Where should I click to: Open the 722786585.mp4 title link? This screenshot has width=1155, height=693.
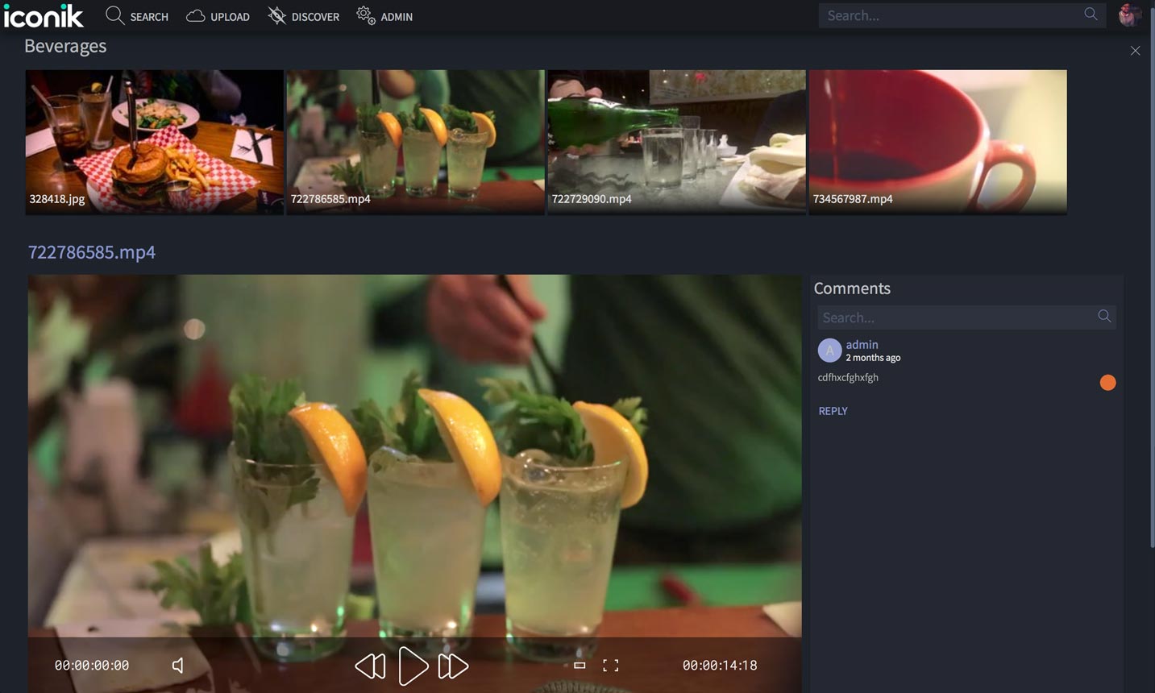tap(92, 252)
